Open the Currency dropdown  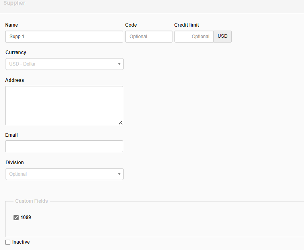[64, 64]
